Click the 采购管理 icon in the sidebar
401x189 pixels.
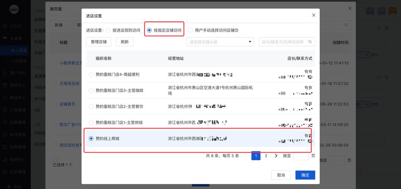coord(5,122)
